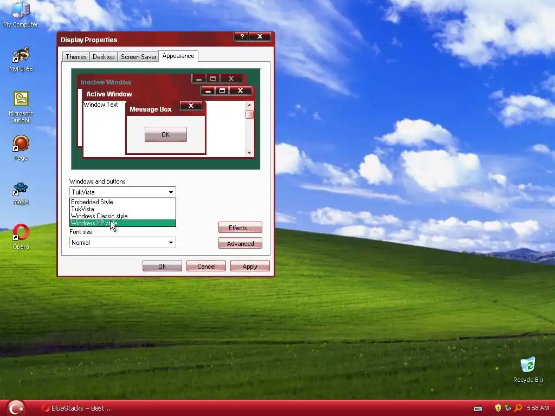Open the Screen Saver tab
Viewport: 555px width, 416px height.
(x=138, y=56)
